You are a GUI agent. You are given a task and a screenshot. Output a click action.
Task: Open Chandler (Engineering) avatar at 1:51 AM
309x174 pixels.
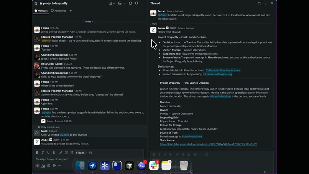[37, 57]
